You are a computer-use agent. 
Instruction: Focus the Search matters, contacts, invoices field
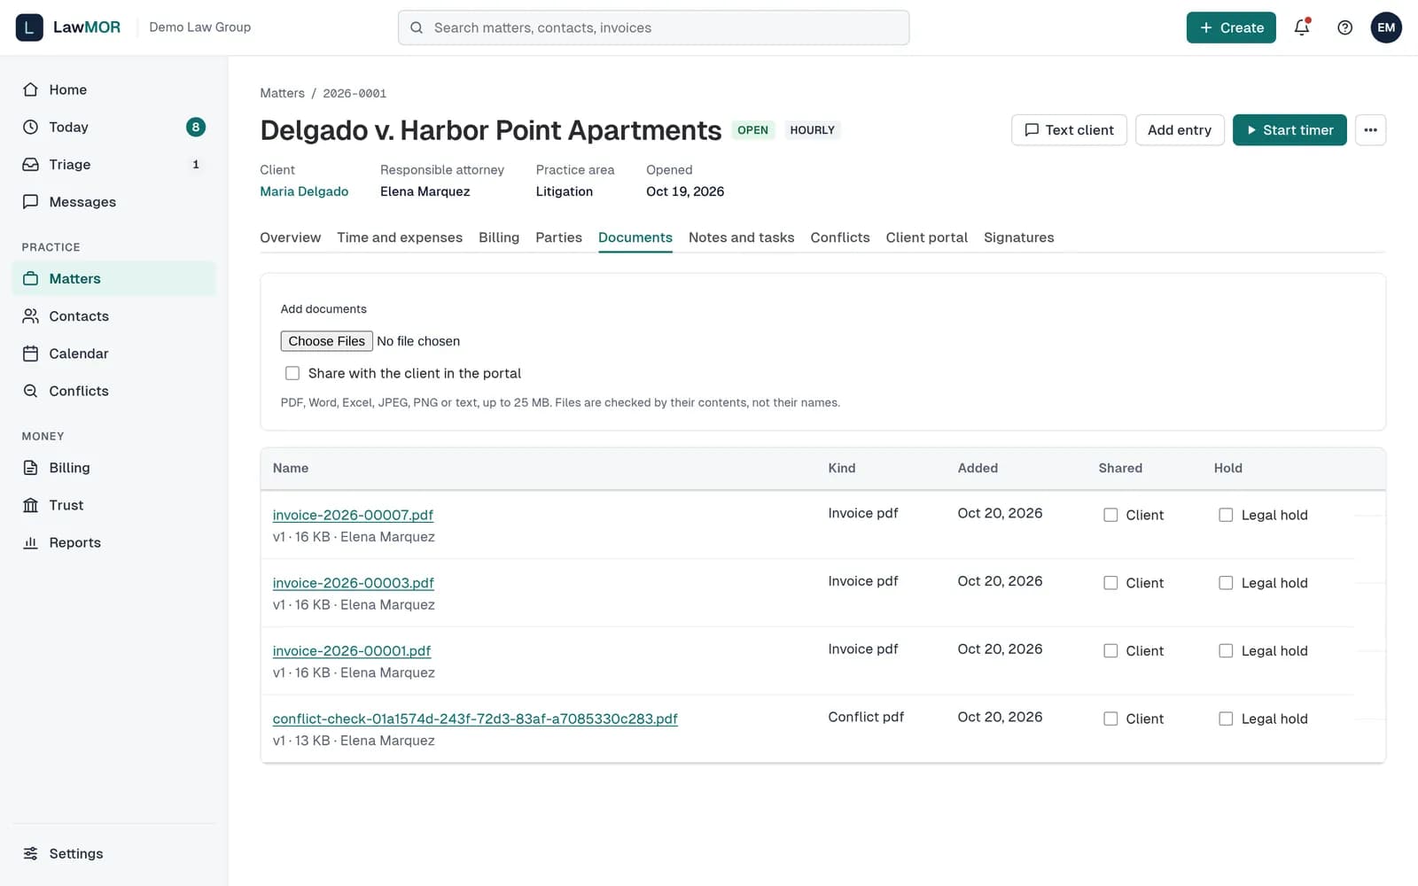[653, 27]
